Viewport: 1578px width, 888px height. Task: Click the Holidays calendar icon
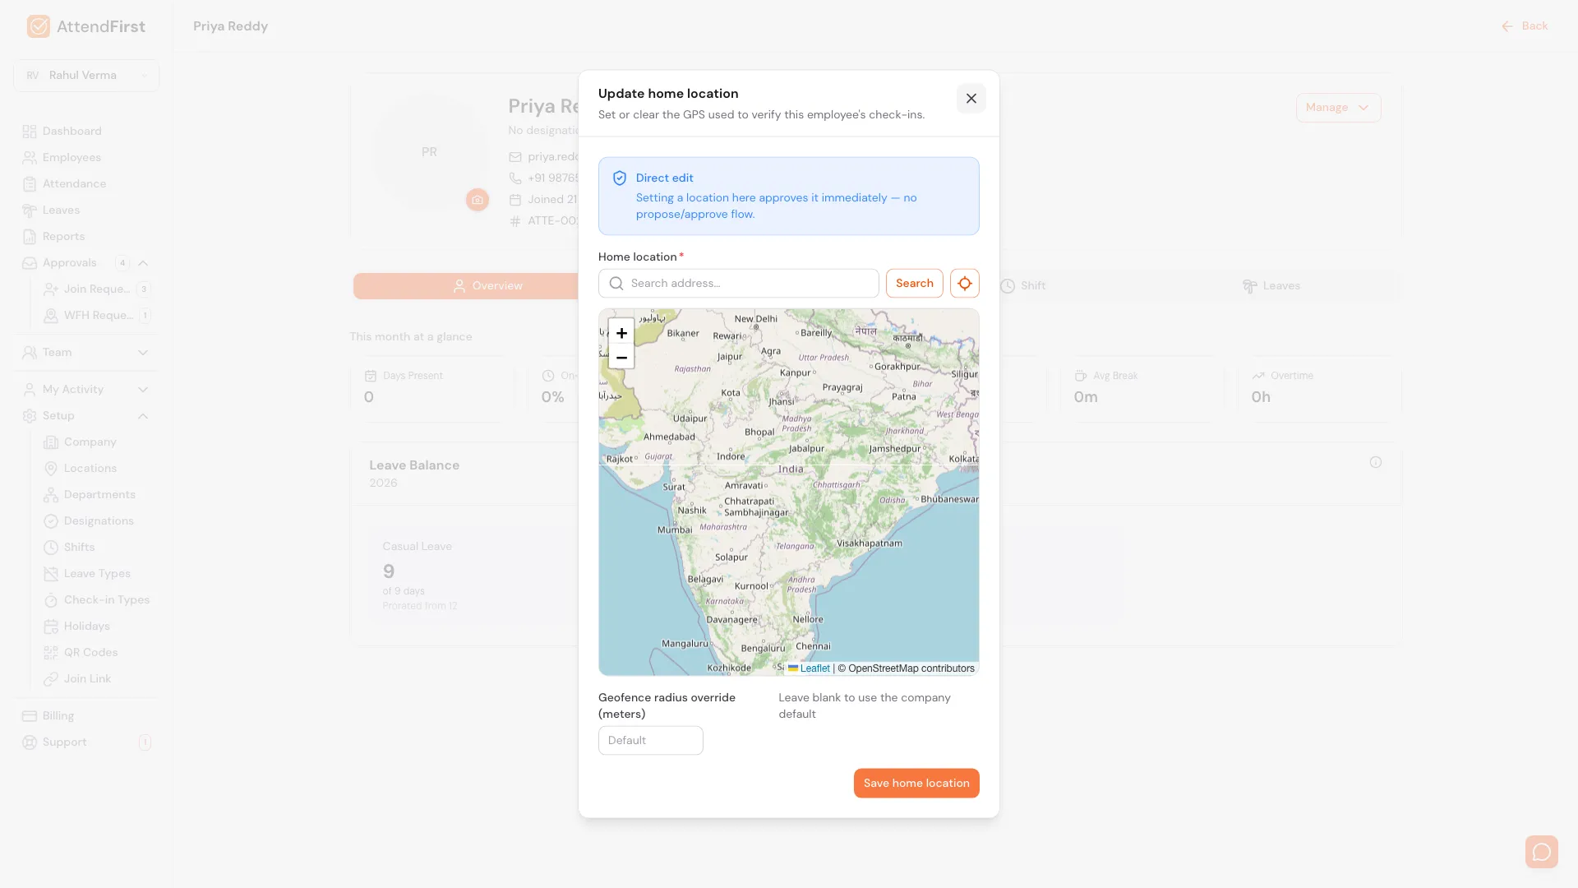tap(51, 627)
